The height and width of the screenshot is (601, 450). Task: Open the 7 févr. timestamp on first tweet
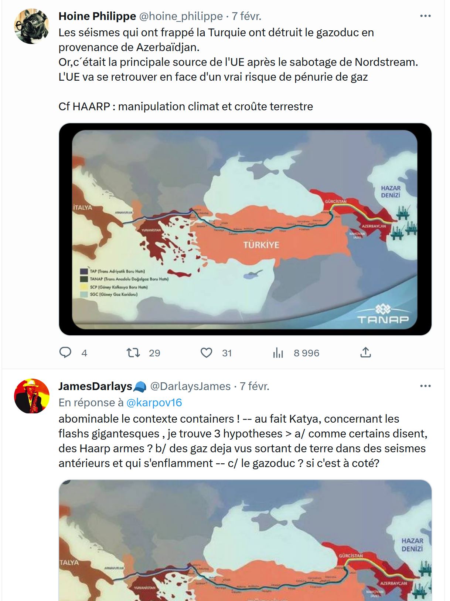pos(246,16)
